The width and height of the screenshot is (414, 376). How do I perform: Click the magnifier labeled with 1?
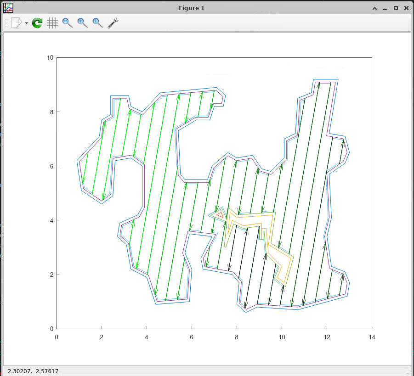[x=98, y=23]
